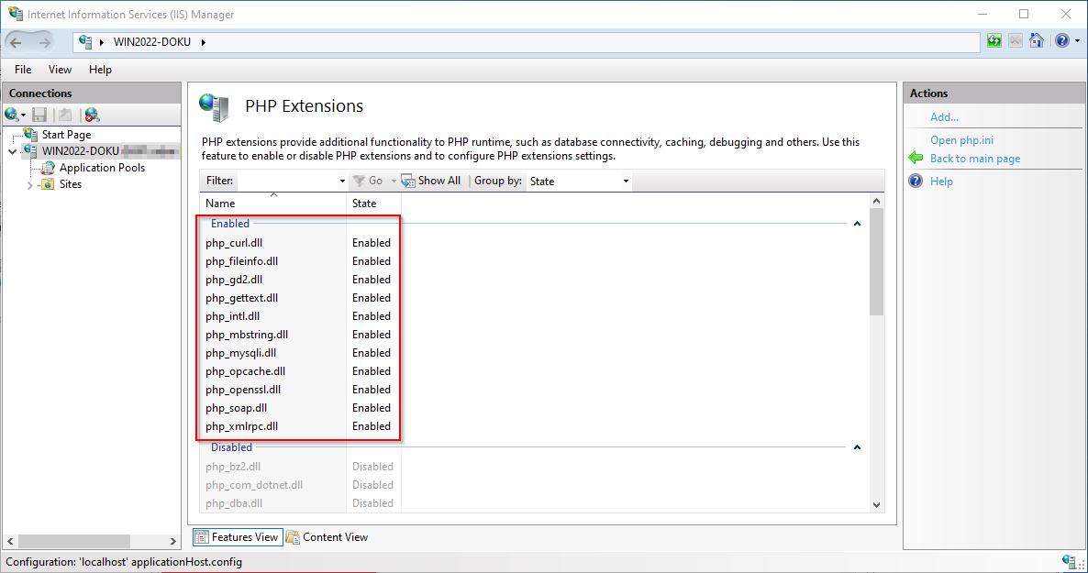Click the Save floppy disk icon

point(39,115)
